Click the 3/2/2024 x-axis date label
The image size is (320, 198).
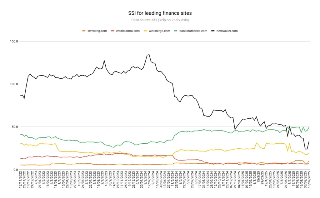(145, 178)
